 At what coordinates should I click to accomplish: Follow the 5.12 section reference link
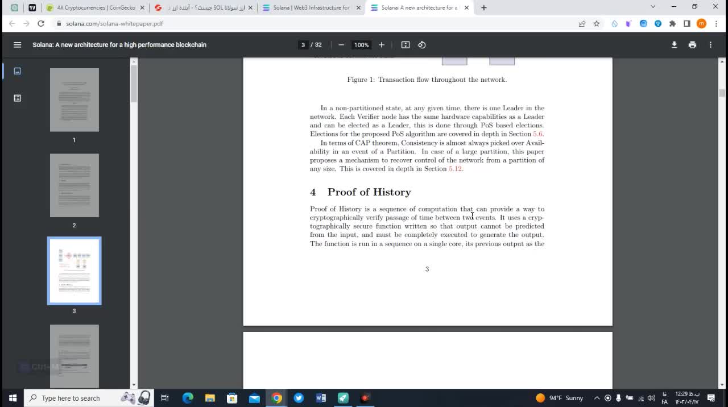455,169
